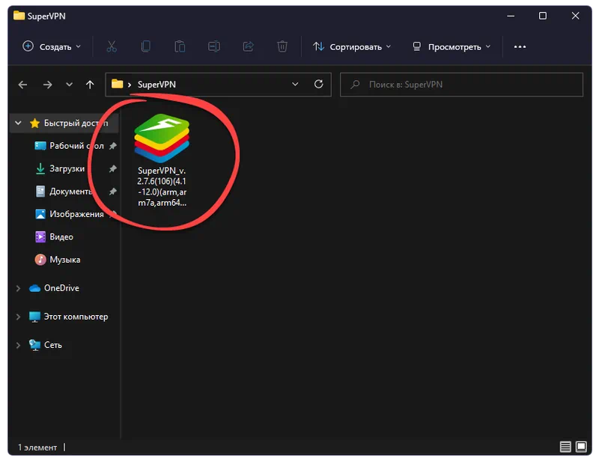This screenshot has height=461, width=599.
Task: Click the Cut scissors icon
Action: pos(112,46)
